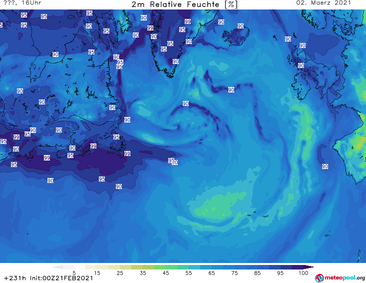Click the '???, 16Uhr' time label

coord(22,3)
